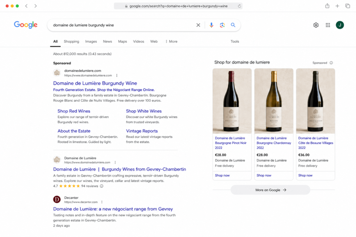Open the Côte de Beaune Villages 2022 title
Screen dimensions: 356x237
click(316, 143)
